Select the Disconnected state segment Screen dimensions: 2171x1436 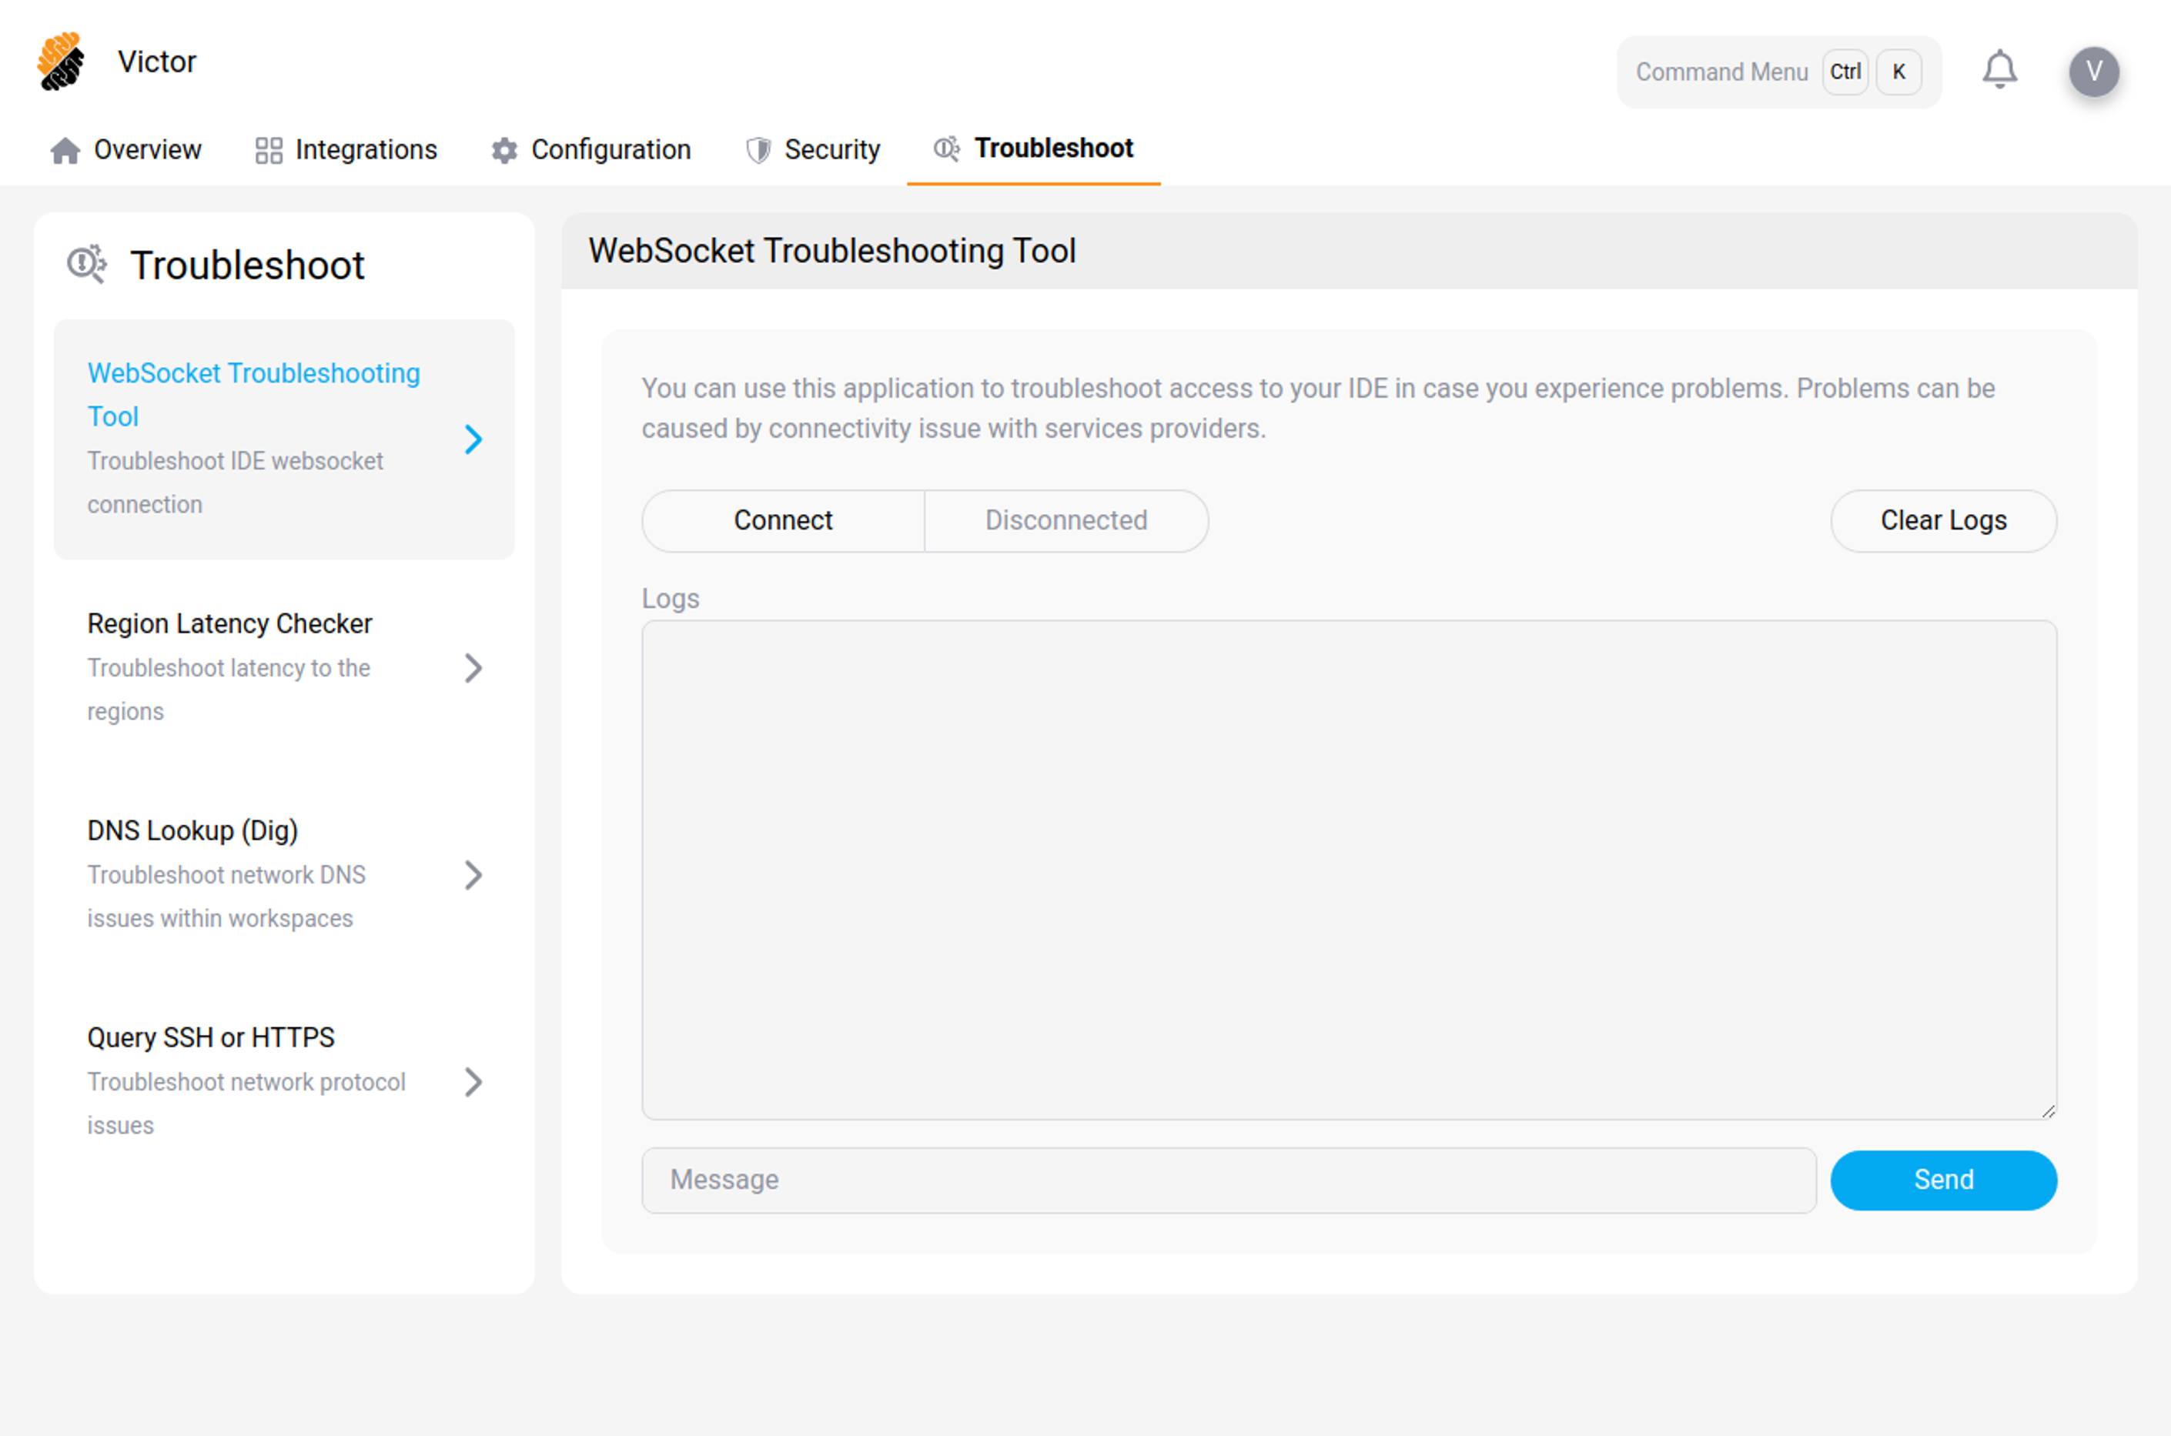pos(1065,520)
